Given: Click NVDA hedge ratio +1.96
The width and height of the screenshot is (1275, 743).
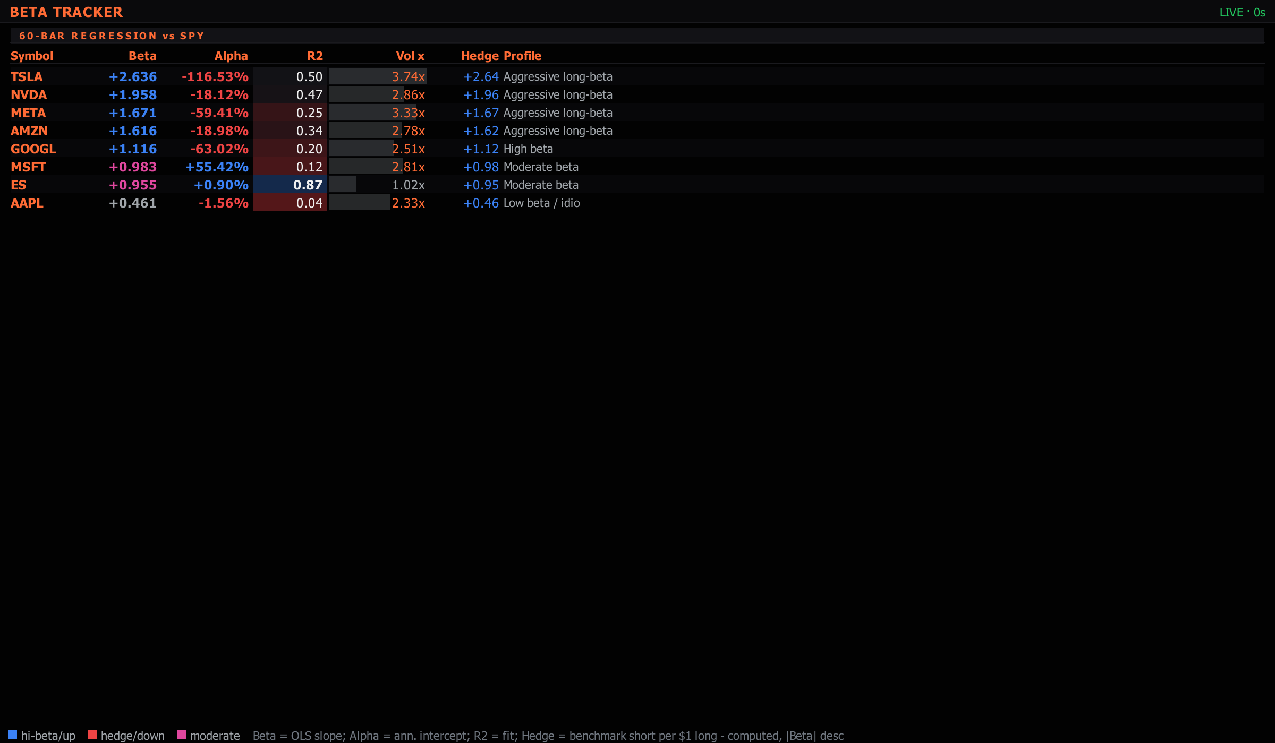Looking at the screenshot, I should coord(481,94).
